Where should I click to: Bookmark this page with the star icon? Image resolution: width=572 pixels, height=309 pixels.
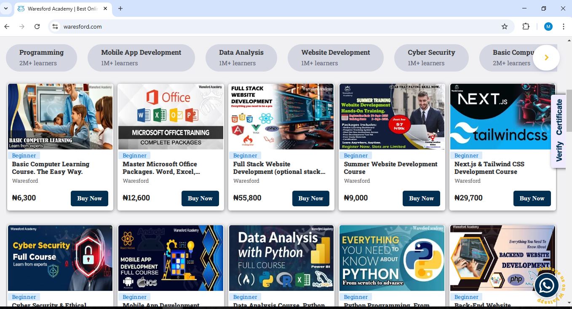click(x=505, y=27)
